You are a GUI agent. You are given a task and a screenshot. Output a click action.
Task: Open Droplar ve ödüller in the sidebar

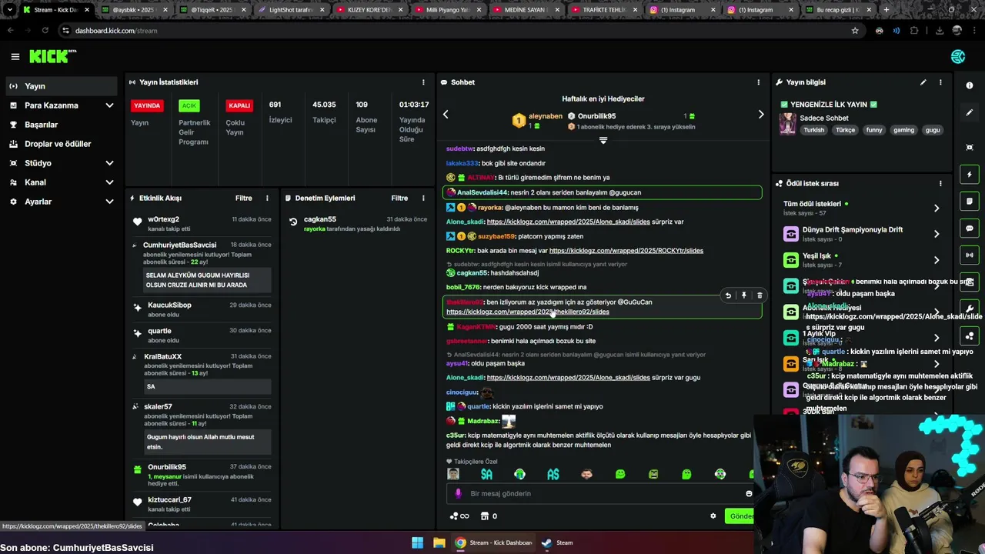pos(58,144)
